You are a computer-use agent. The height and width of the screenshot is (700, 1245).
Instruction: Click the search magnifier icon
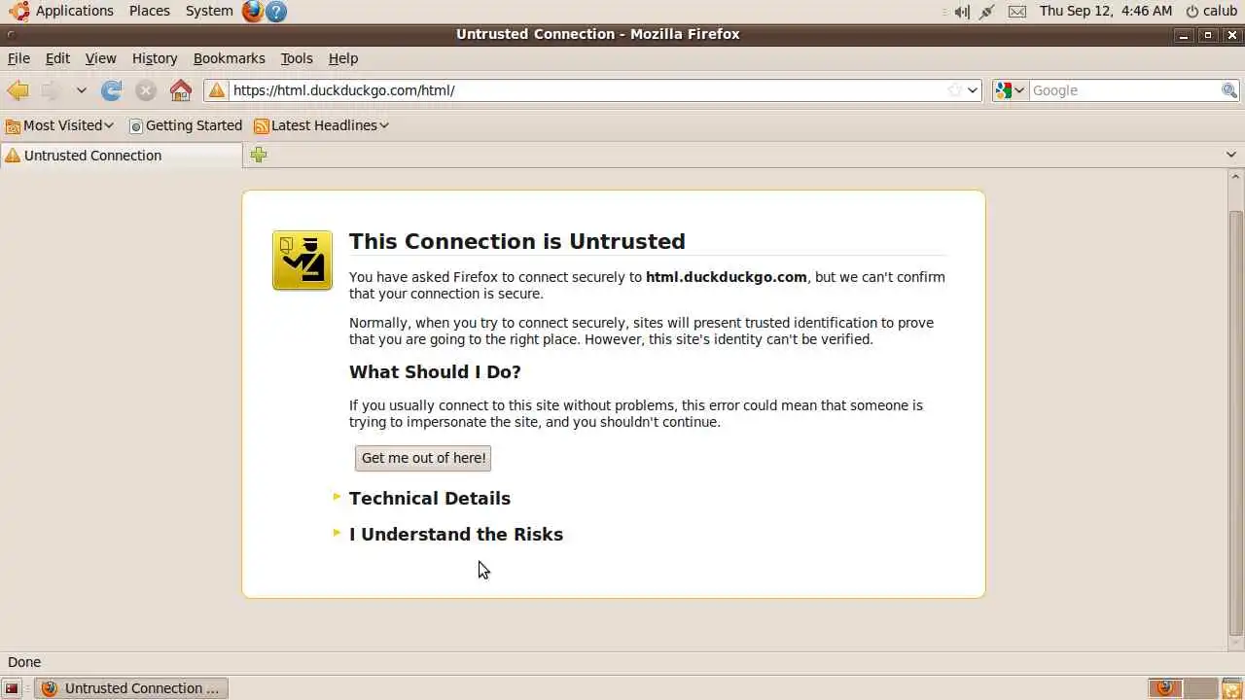(x=1229, y=90)
